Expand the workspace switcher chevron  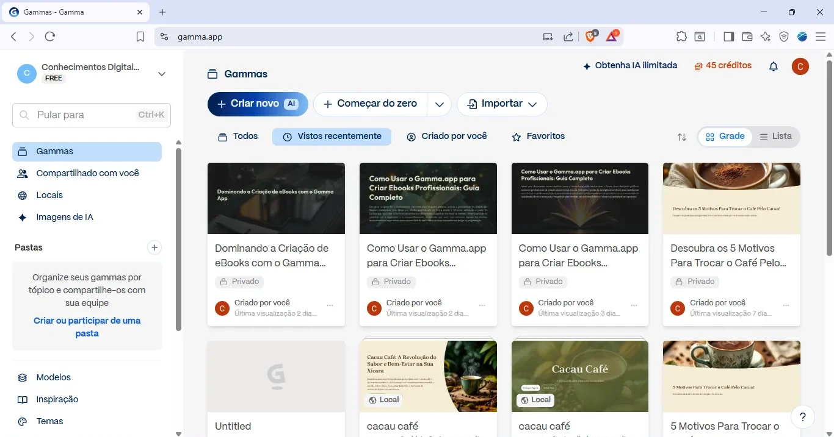tap(162, 74)
